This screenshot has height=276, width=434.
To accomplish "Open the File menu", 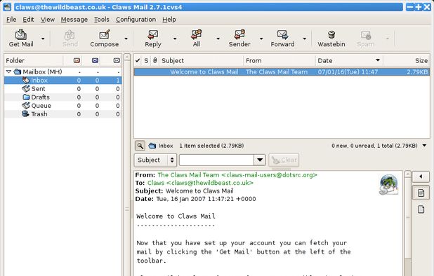I will (11, 20).
